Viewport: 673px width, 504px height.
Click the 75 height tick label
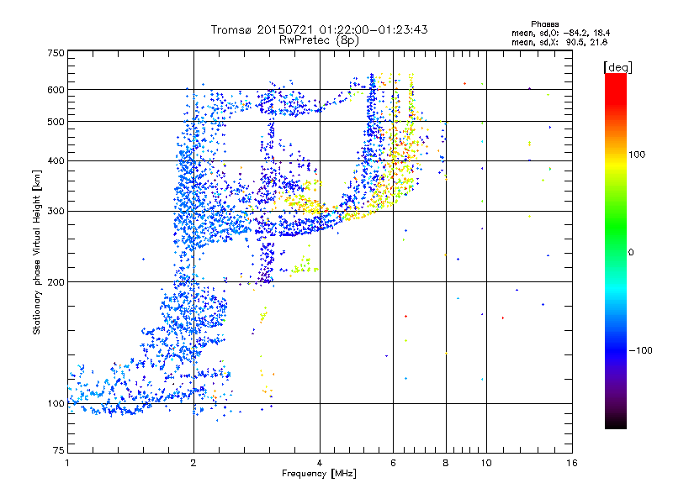pos(59,450)
